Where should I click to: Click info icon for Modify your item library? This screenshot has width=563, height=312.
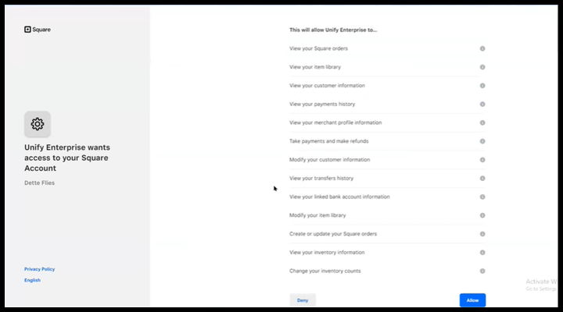tap(482, 215)
